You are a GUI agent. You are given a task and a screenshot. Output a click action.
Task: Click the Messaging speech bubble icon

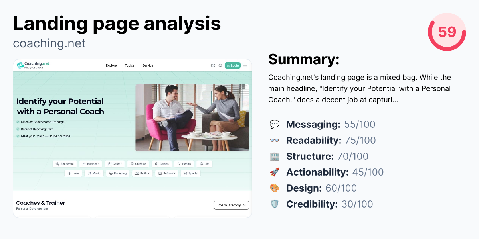pos(275,124)
